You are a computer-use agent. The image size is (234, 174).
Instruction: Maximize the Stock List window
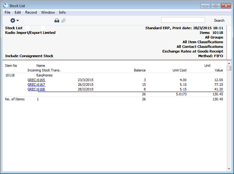[x=216, y=6]
